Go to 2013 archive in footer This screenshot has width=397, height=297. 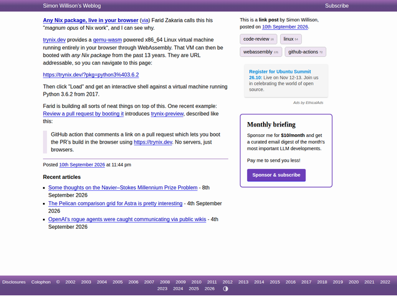[243, 282]
